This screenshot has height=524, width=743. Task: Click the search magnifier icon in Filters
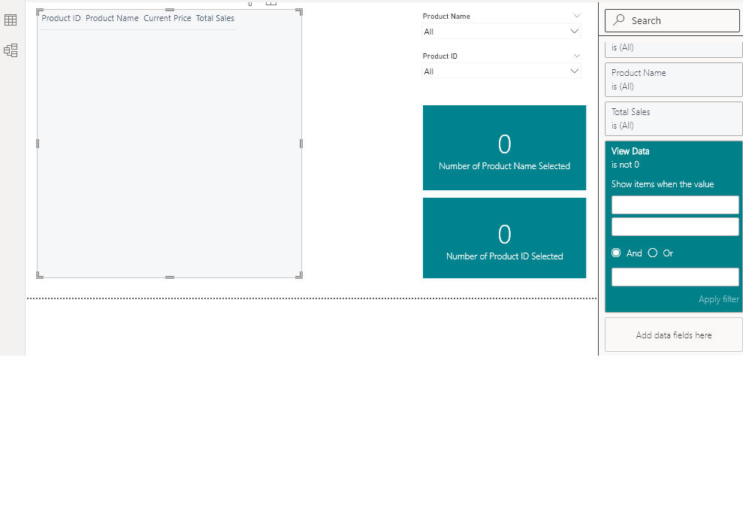[619, 20]
